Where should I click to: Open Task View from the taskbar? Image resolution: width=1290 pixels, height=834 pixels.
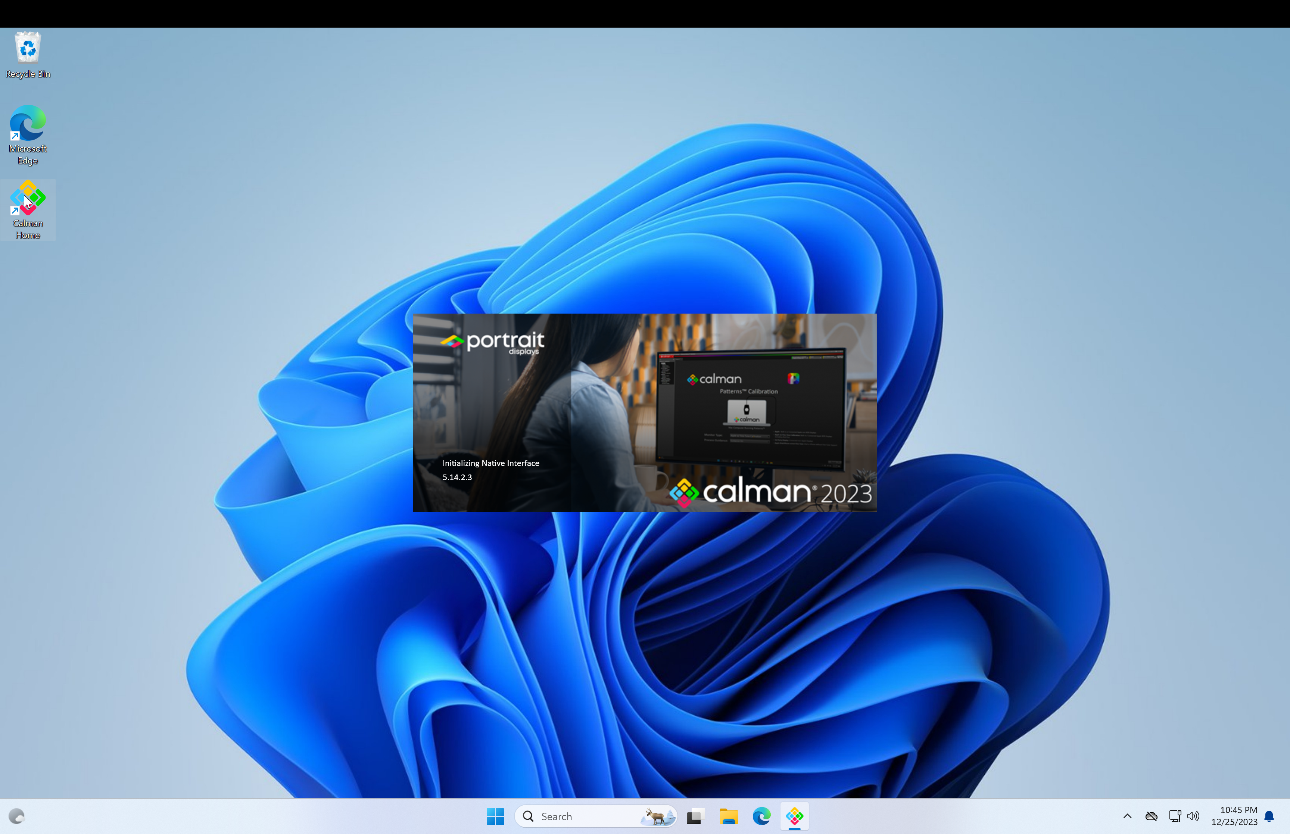[695, 816]
